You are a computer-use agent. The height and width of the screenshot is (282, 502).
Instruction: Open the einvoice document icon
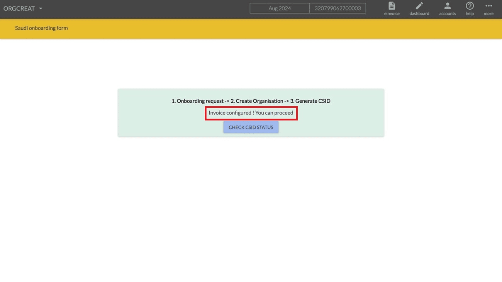(x=392, y=5)
